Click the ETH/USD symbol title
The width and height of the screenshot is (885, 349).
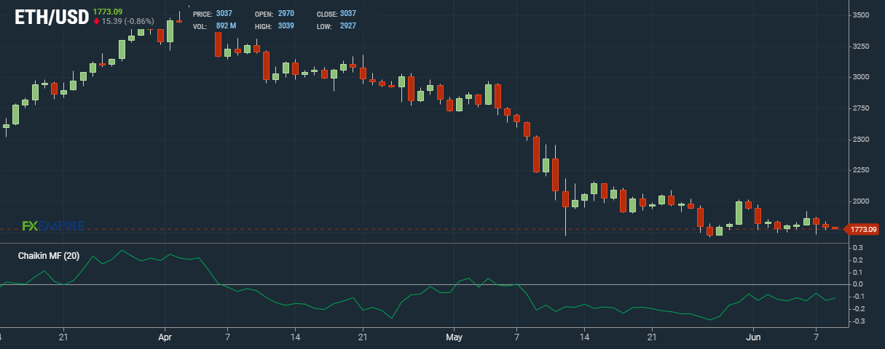(x=52, y=17)
